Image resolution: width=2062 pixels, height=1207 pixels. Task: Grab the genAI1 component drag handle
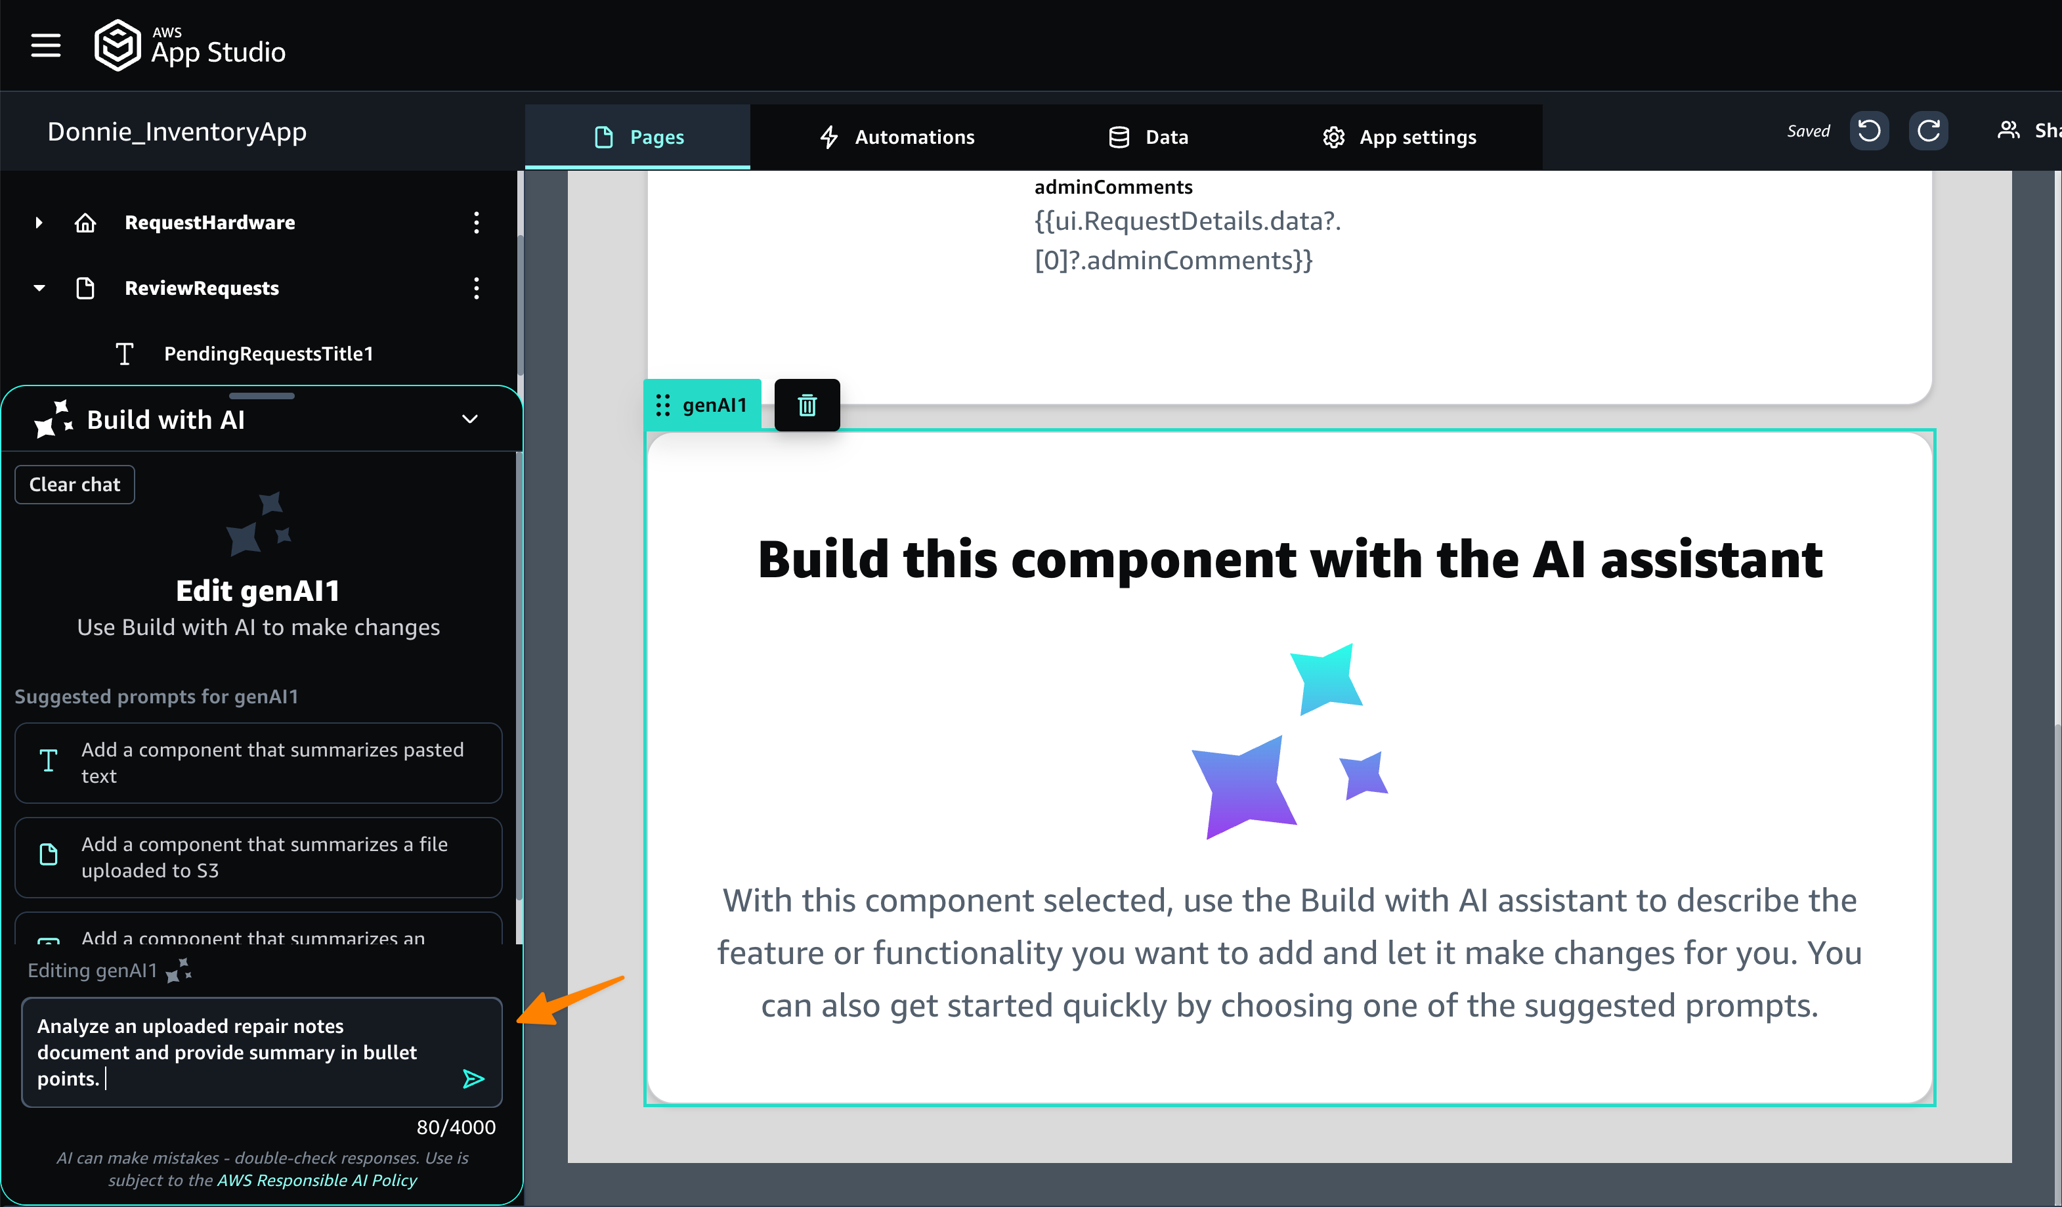click(x=663, y=405)
